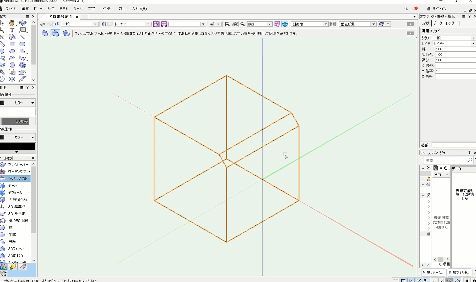Open the fill attribute カラー dropdown
The width and height of the screenshot is (476, 282).
coord(18,103)
